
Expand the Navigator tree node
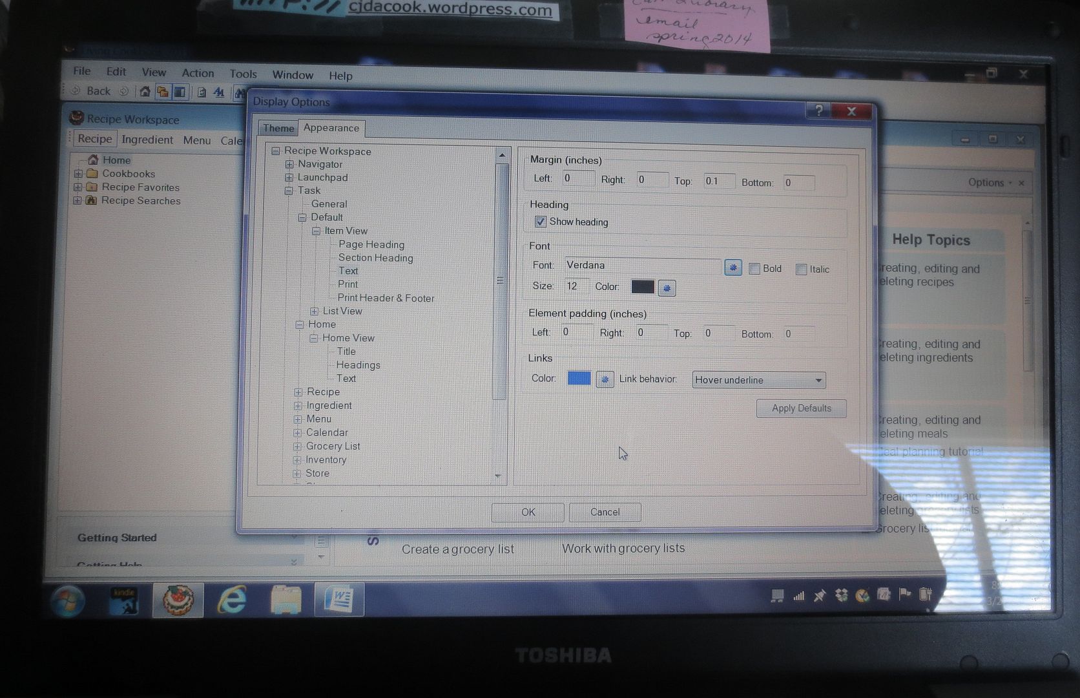tap(289, 164)
